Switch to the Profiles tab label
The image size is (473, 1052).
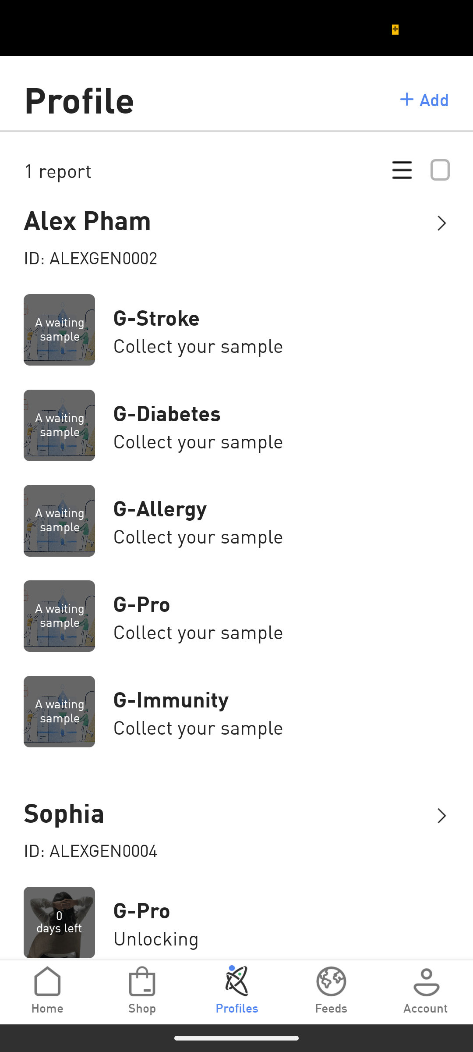coord(236,1009)
